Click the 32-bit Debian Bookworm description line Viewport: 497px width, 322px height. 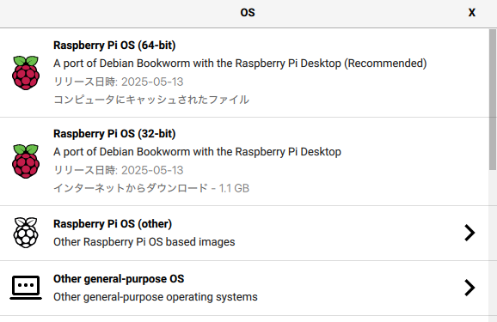tap(197, 152)
